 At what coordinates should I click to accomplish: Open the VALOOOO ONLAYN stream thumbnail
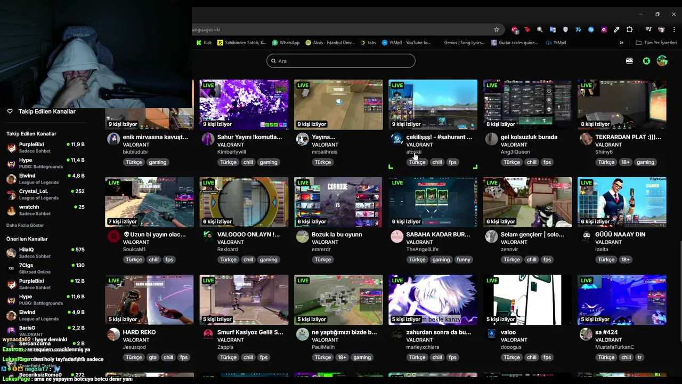[x=244, y=202]
